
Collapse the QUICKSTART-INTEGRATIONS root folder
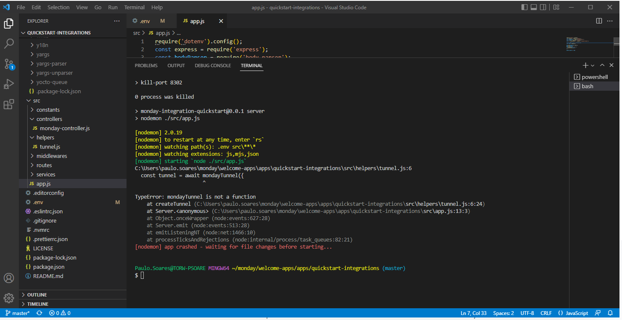pos(73,33)
